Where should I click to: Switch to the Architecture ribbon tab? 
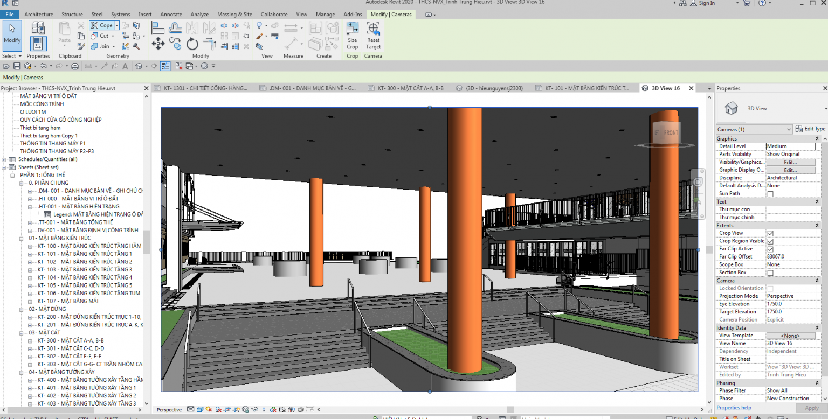(x=38, y=15)
